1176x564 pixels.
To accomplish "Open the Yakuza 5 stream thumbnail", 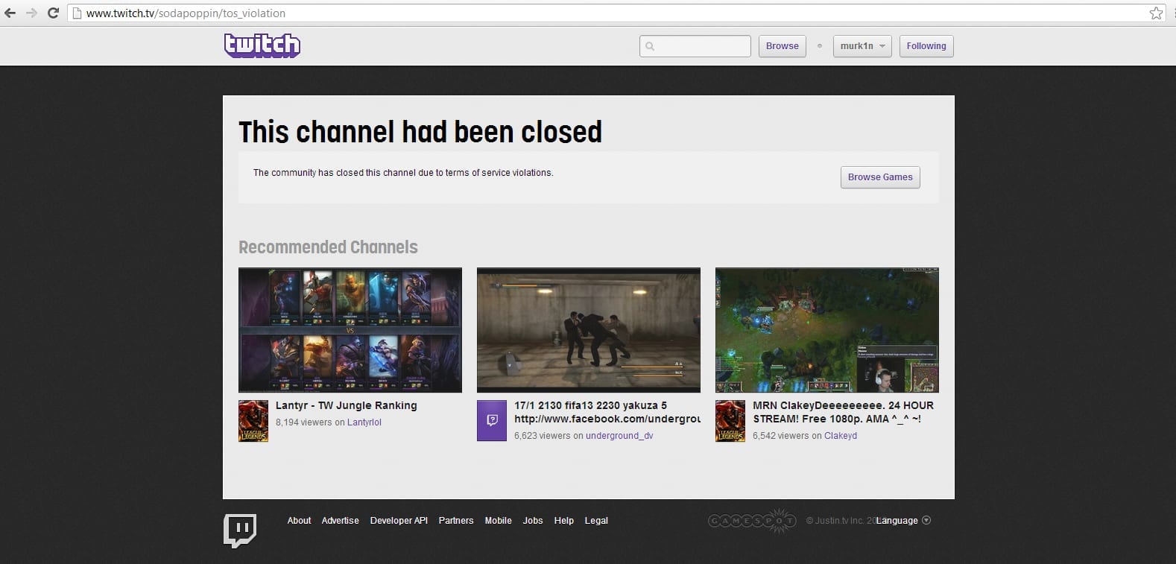I will click(589, 330).
